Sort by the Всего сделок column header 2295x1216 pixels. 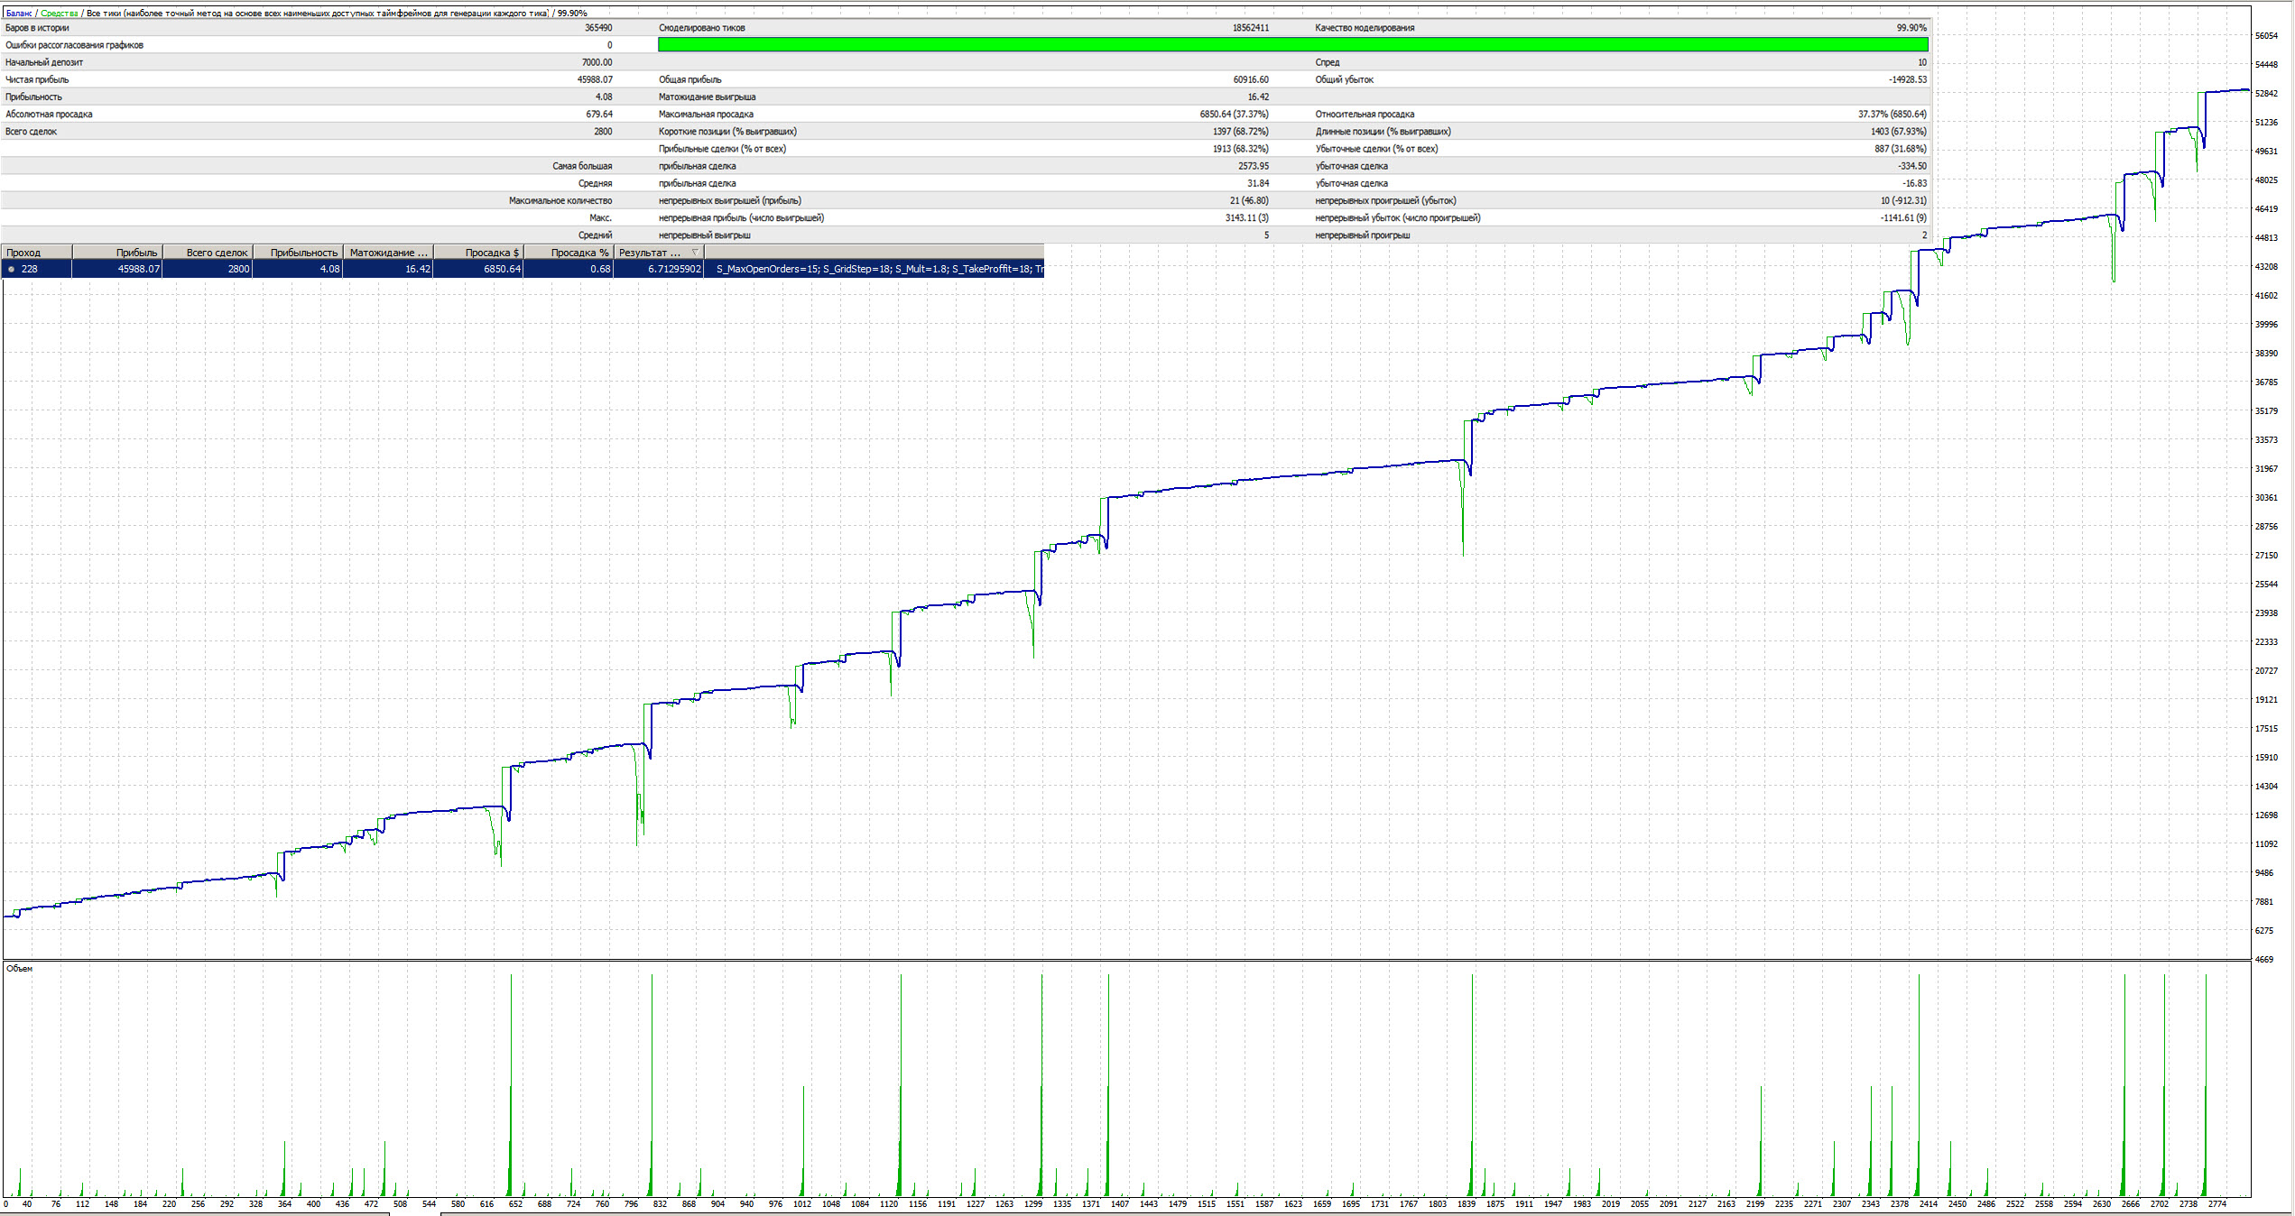[208, 253]
